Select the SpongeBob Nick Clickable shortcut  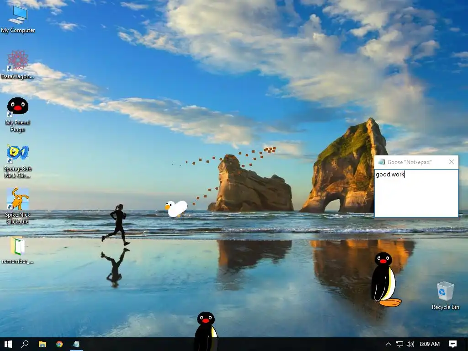(18, 161)
